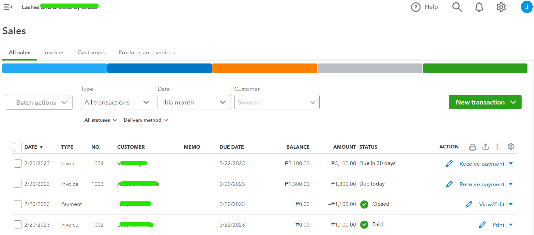The height and width of the screenshot is (235, 534).
Task: Open the table column settings gear
Action: point(511,147)
